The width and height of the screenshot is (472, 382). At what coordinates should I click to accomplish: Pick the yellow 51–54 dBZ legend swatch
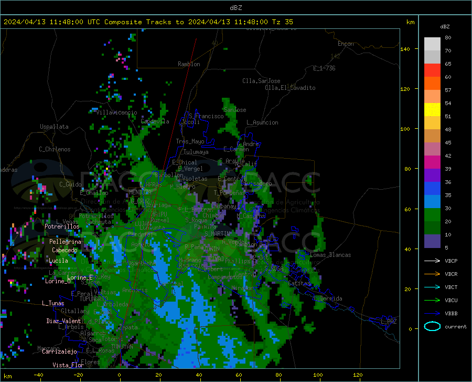coord(432,110)
